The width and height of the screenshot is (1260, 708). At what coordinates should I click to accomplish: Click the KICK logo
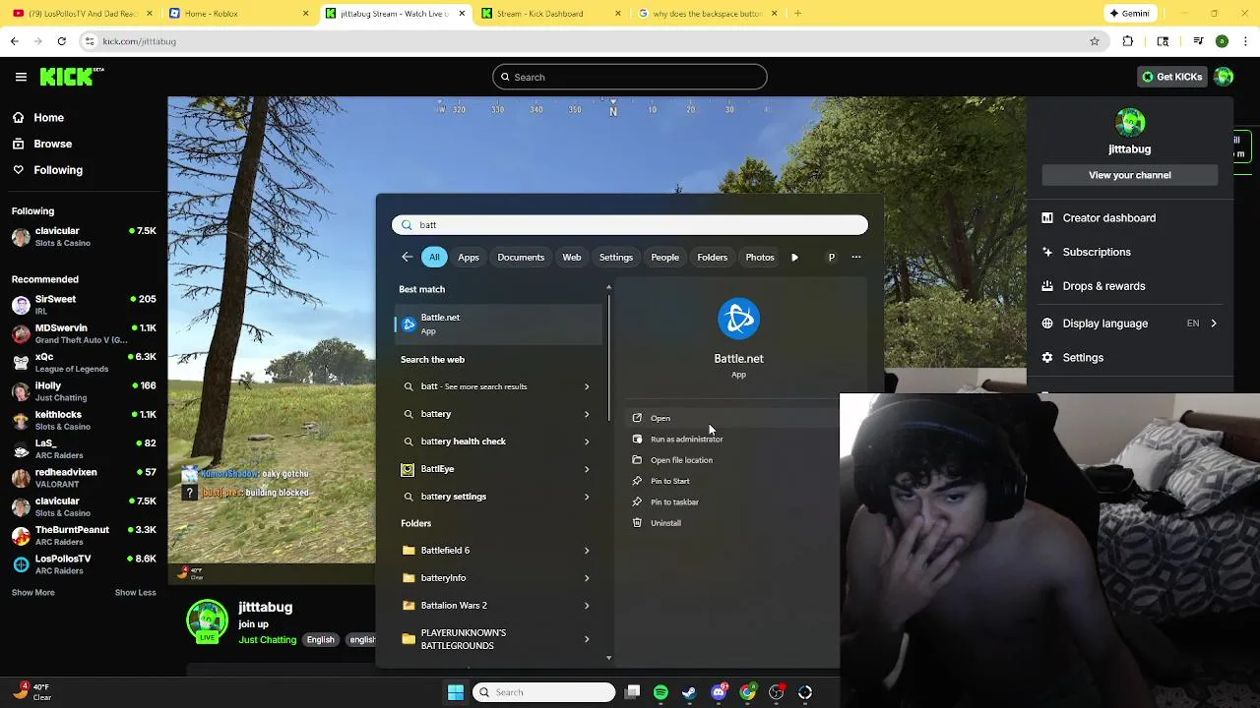coord(72,77)
